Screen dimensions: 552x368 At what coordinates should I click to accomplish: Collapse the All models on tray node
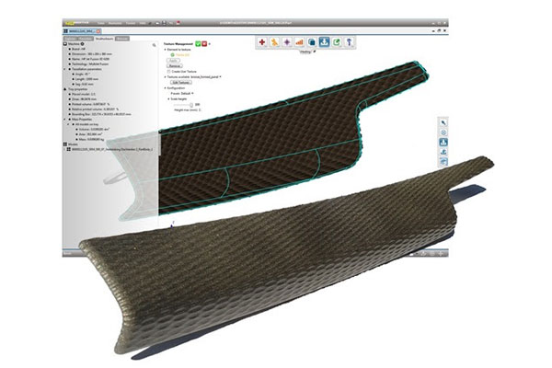click(x=69, y=124)
